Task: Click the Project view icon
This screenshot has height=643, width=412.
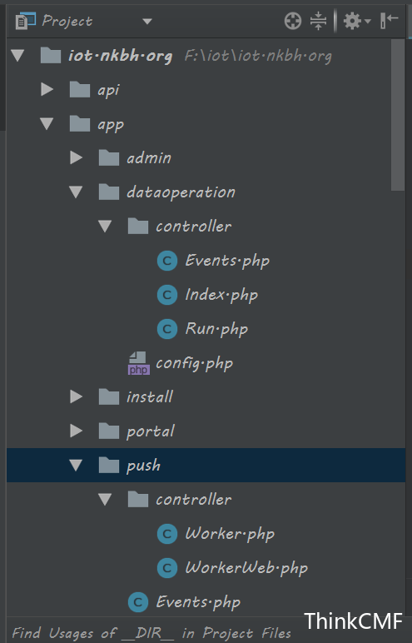Action: 26,21
